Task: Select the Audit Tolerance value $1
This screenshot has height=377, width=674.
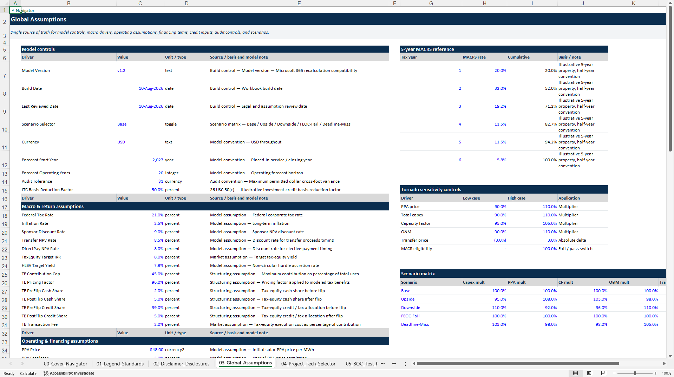Action: coord(140,181)
